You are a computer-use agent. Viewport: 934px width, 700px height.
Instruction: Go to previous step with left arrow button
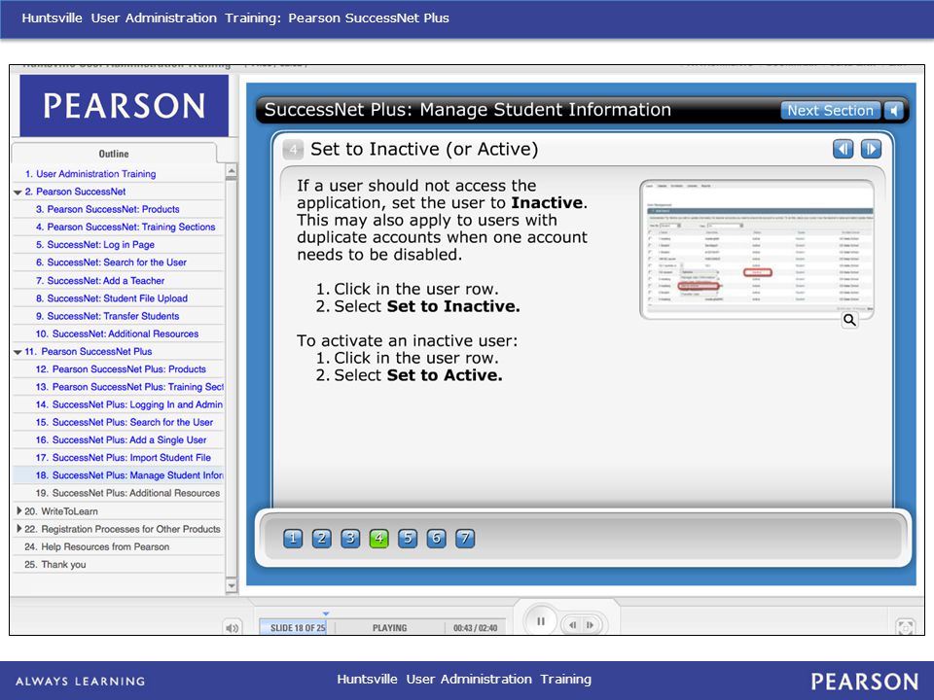tap(843, 149)
